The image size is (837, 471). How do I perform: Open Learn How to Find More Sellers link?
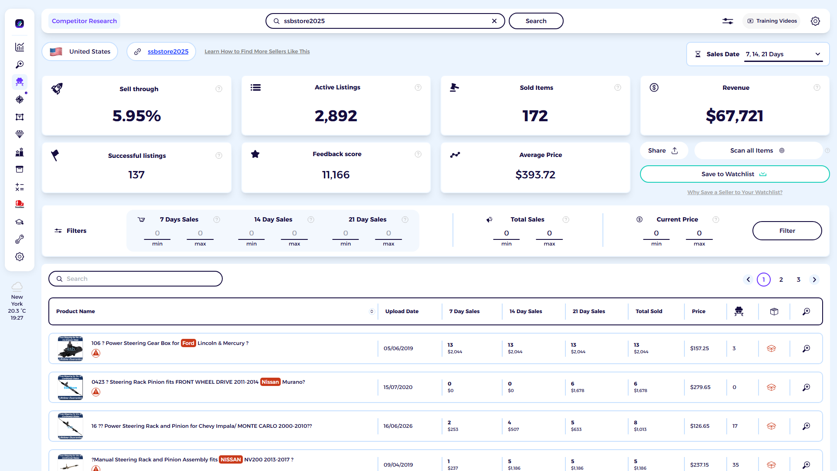point(257,51)
